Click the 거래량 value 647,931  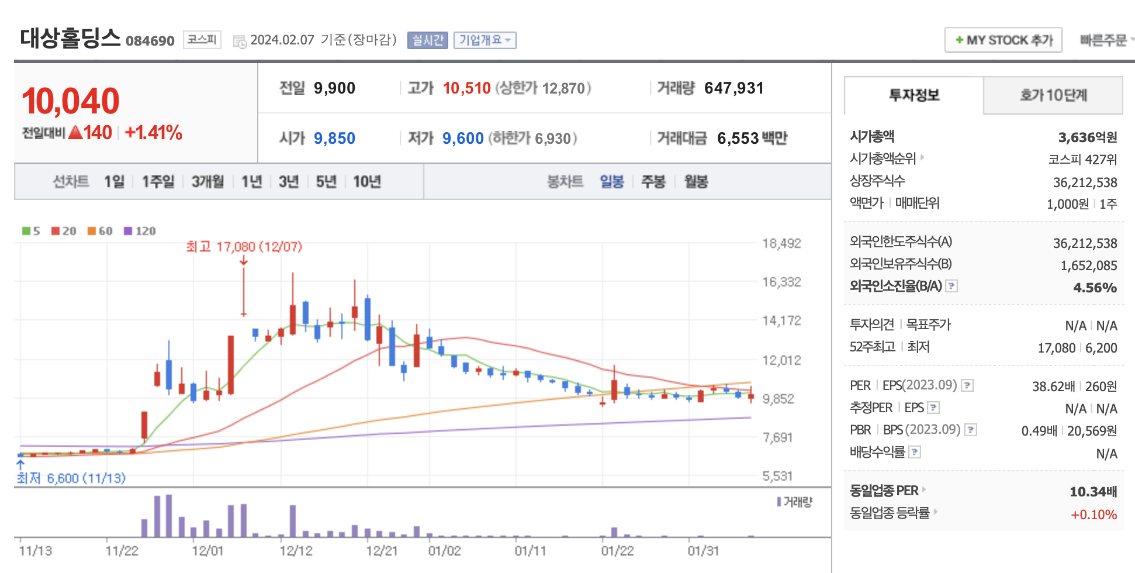[x=734, y=88]
